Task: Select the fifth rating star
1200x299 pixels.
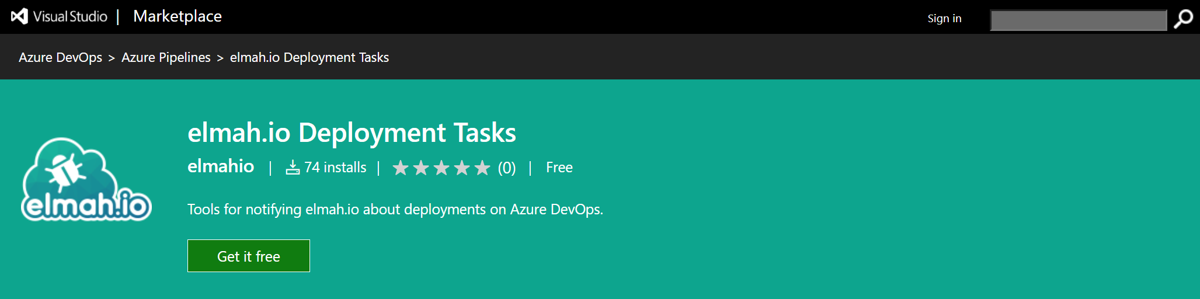Action: pos(482,168)
